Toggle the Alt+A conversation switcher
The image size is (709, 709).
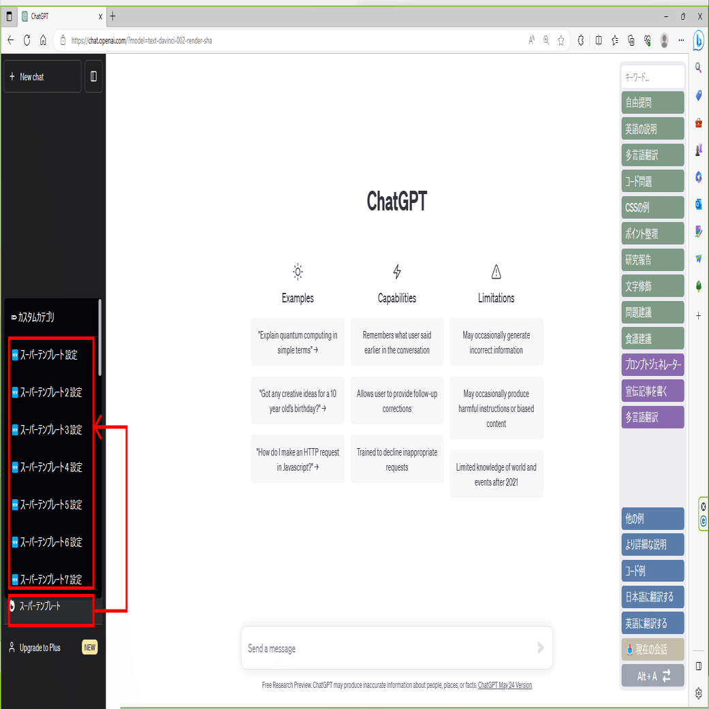point(652,676)
